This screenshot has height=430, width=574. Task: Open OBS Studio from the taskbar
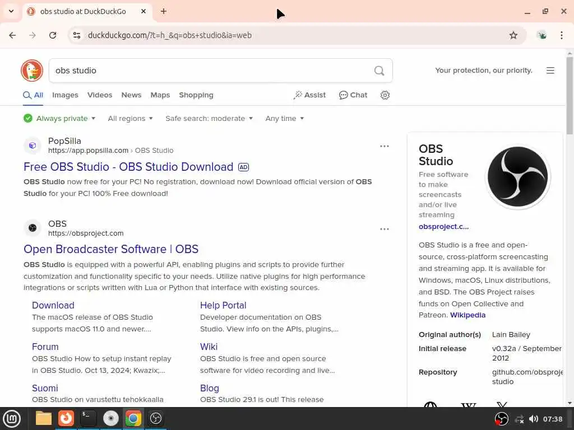point(156,418)
